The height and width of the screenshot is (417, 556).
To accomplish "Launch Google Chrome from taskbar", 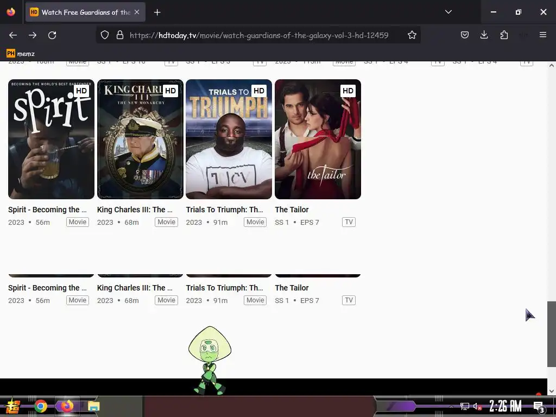I will pyautogui.click(x=41, y=406).
